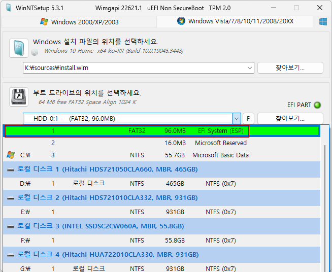Click the F format button

(248, 119)
